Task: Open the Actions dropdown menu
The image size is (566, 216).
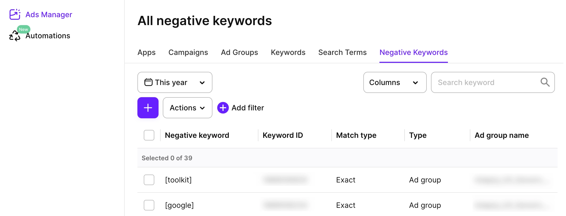Action: pyautogui.click(x=187, y=108)
